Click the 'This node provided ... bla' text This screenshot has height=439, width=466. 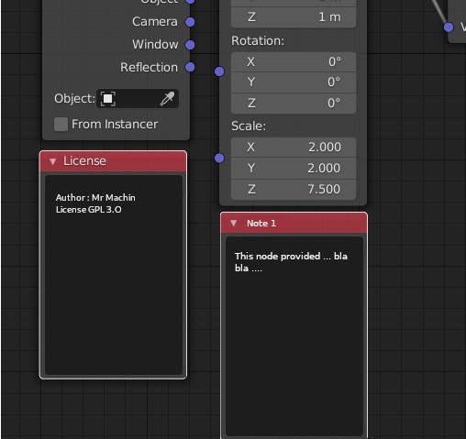pyautogui.click(x=291, y=256)
